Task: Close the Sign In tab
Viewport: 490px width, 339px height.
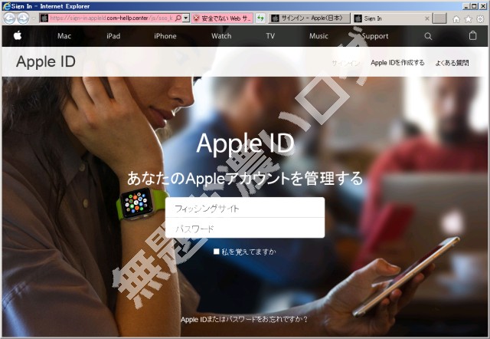Action: pyautogui.click(x=427, y=18)
